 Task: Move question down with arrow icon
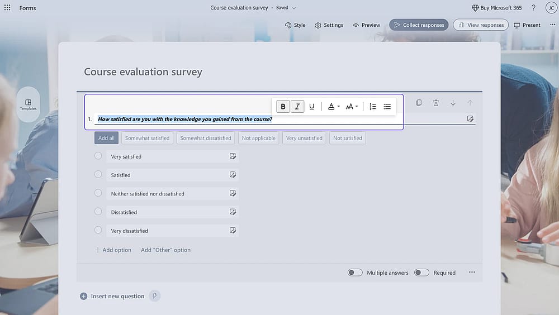(x=453, y=103)
